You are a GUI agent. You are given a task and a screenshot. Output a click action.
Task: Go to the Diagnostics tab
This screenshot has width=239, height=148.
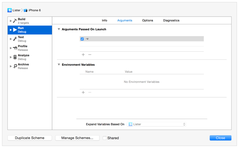171,20
